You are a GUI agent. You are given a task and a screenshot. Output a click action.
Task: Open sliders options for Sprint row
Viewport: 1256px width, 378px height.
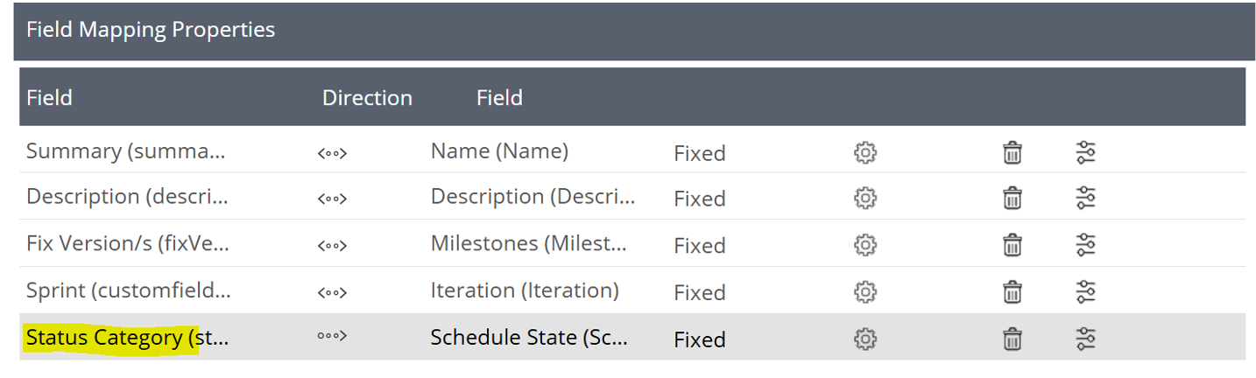click(x=1085, y=291)
